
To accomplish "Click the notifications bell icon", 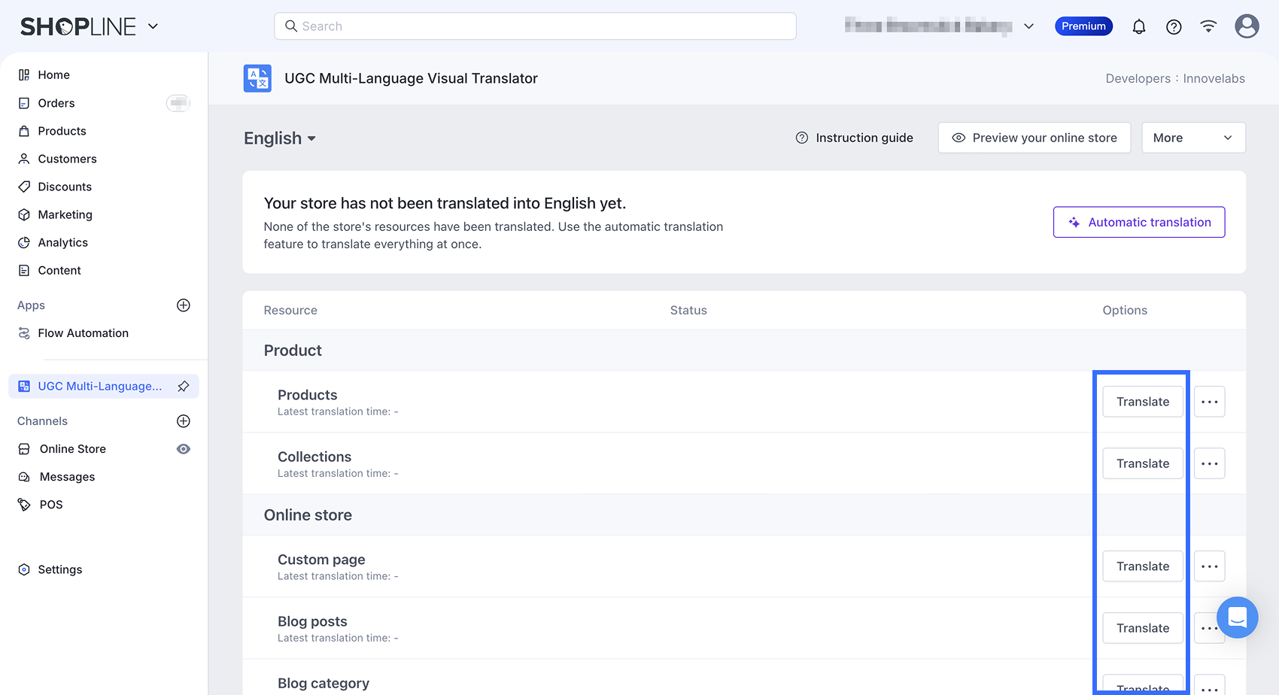I will (x=1139, y=27).
